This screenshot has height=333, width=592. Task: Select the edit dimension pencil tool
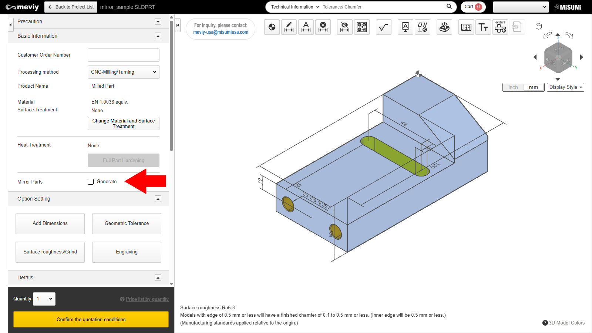pos(289,27)
